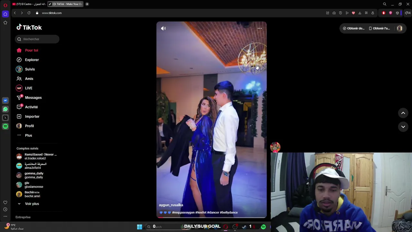Open the browser downloads icon
This screenshot has width=412, height=232.
tap(360, 13)
